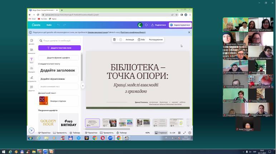Click the purple Додати текстове поле button
Screen dimensions: 276x154
[59, 48]
